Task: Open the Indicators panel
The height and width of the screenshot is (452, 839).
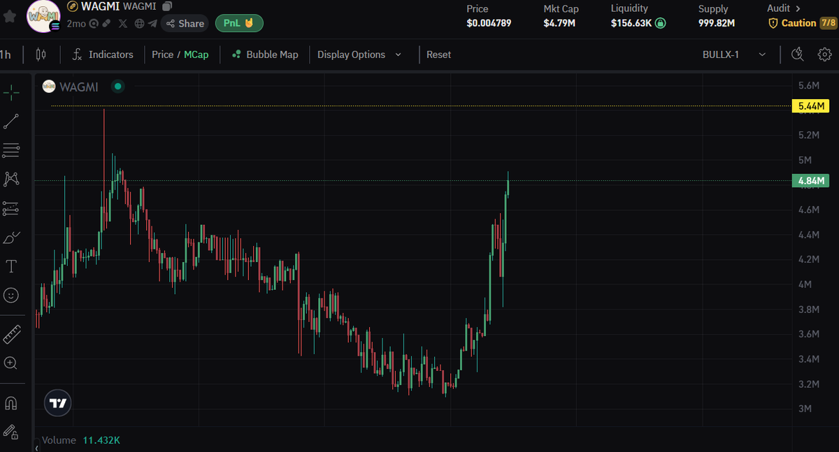Action: pos(103,54)
